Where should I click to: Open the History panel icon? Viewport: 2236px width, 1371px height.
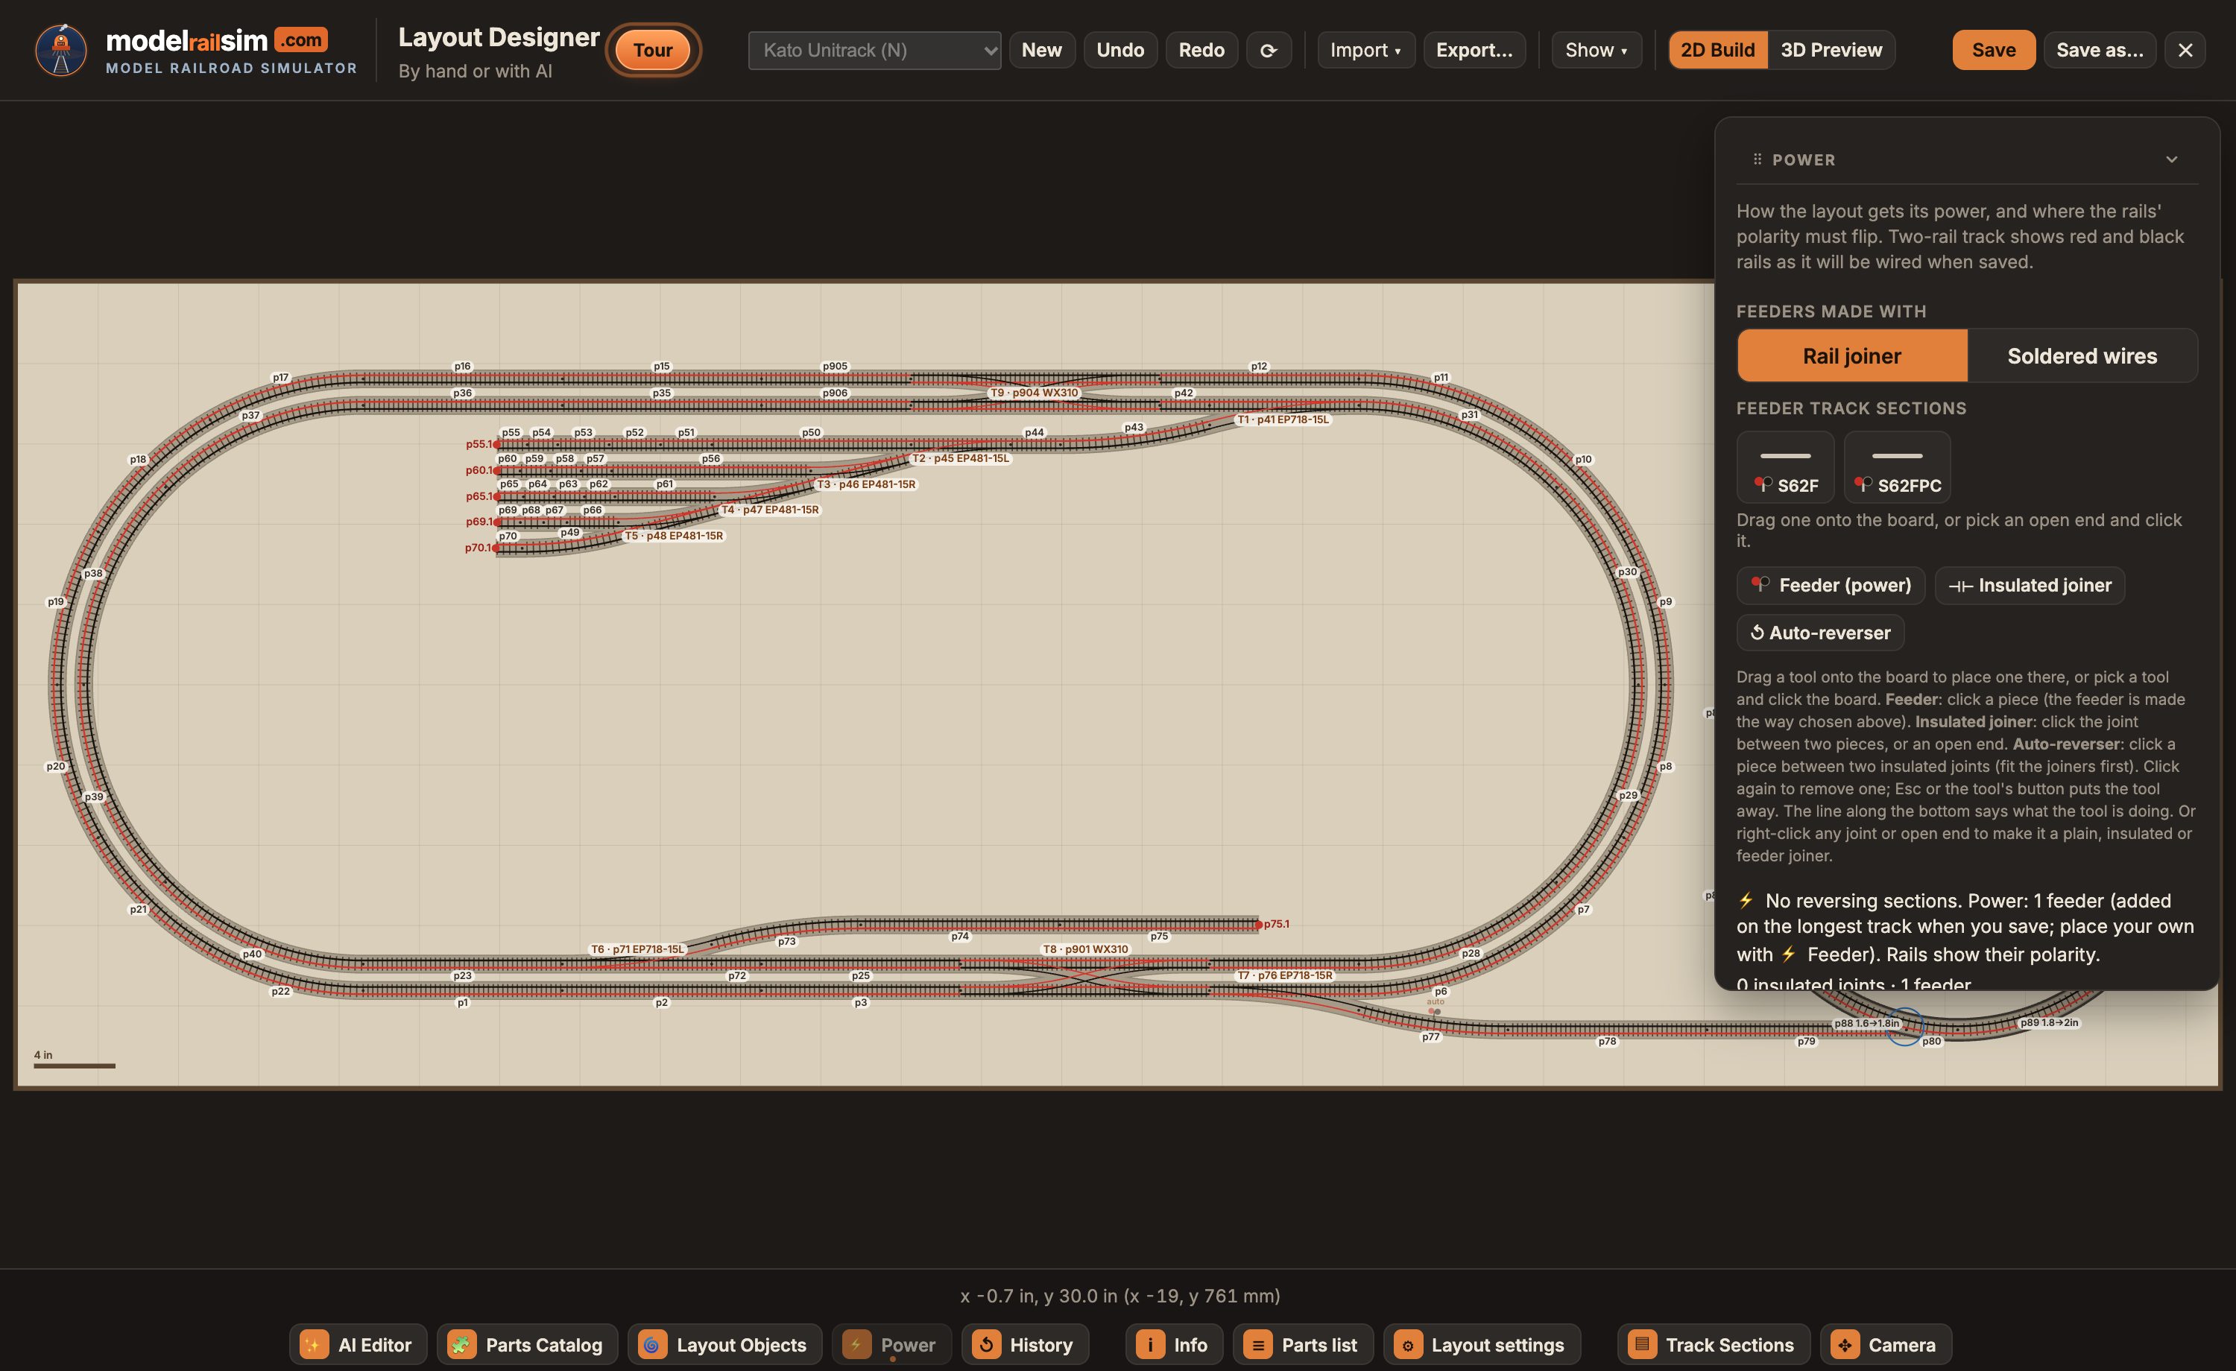(985, 1343)
